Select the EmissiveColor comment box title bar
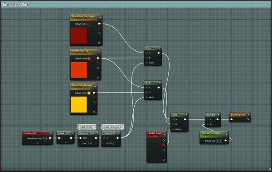The height and width of the screenshot is (172, 272). [x=136, y=5]
